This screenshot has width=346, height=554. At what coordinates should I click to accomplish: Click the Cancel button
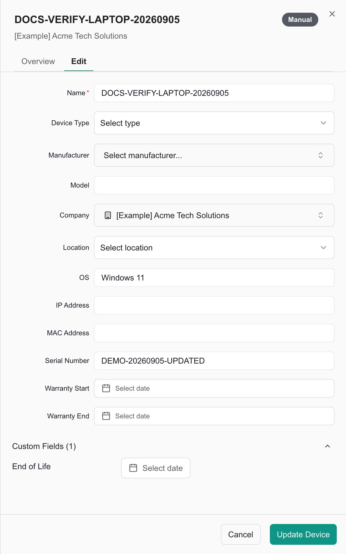[241, 534]
